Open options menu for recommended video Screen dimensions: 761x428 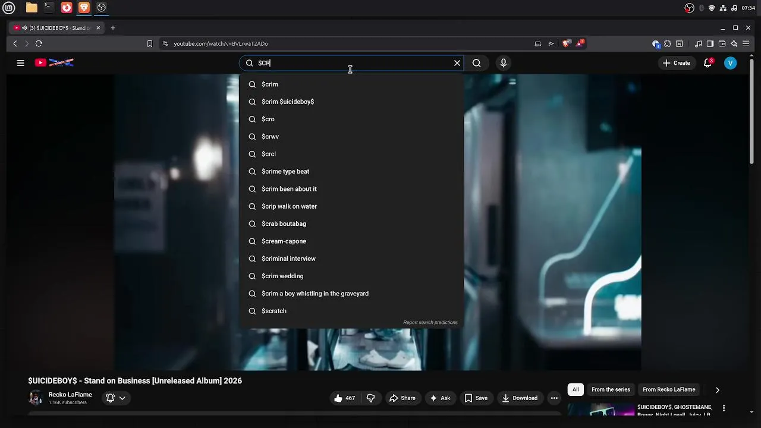click(x=724, y=408)
